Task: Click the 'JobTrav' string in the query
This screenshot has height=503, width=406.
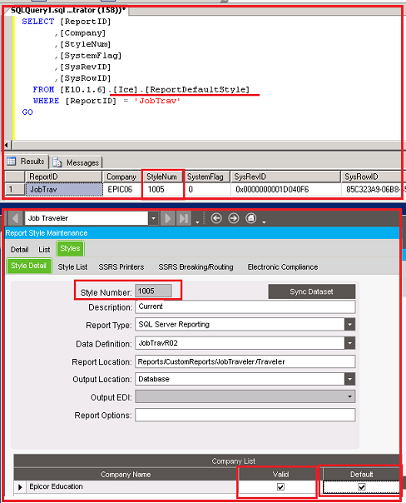Action: (157, 101)
